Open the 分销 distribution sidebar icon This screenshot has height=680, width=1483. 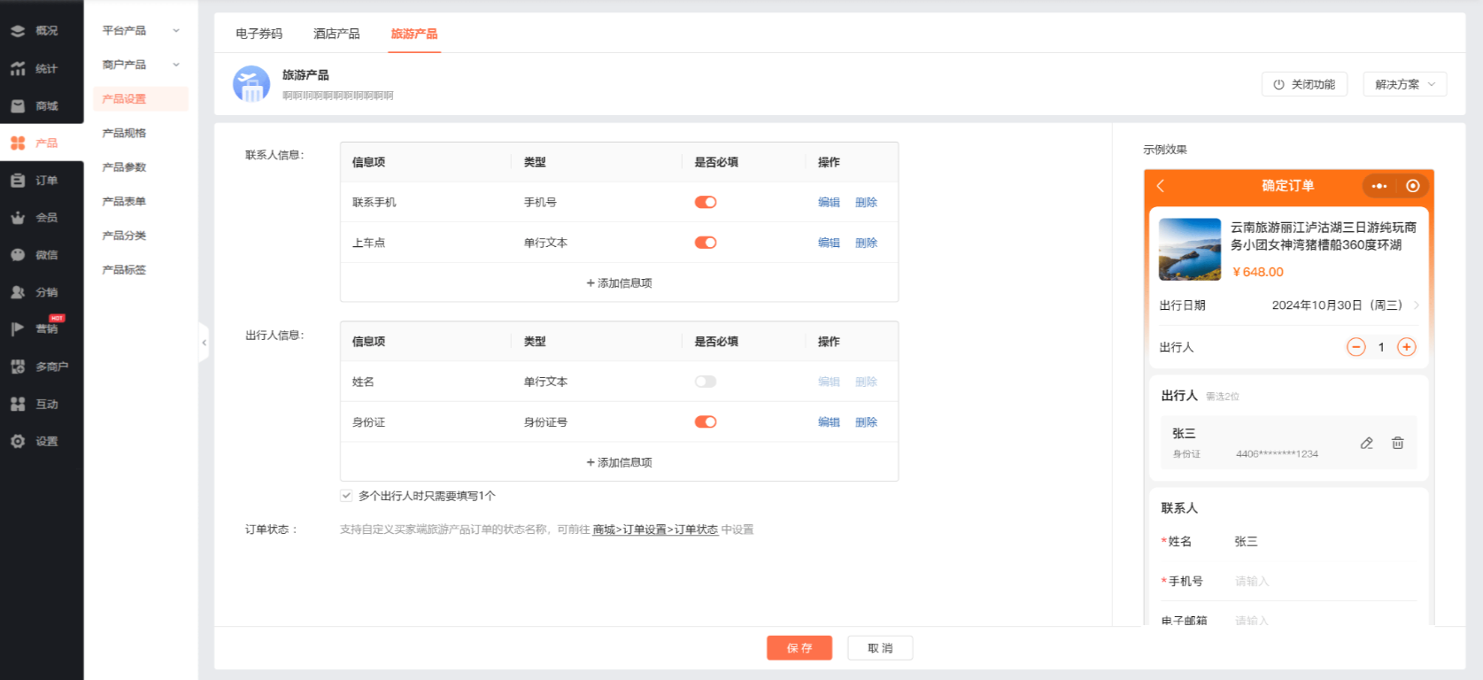pos(18,292)
